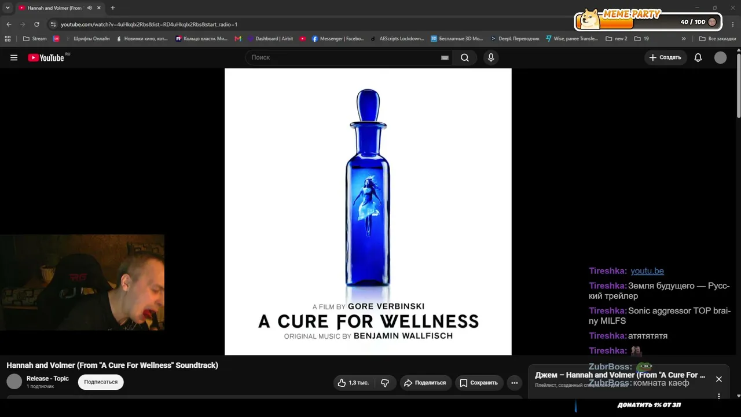Expand the new 2 bookmarks folder
The width and height of the screenshot is (741, 417).
tap(617, 39)
